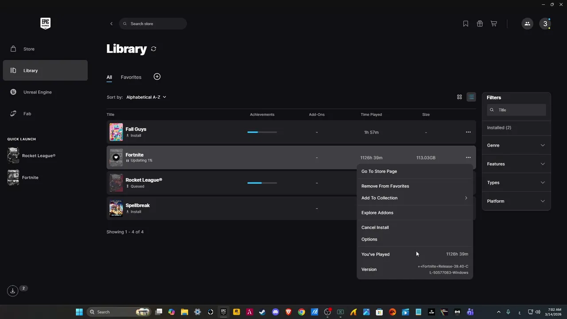Expand the 'Add To Collection' submenu
Screen dimensions: 567x319
415,198
